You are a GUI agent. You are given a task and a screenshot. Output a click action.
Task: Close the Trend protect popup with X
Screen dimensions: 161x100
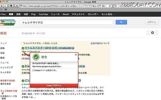coord(76,55)
